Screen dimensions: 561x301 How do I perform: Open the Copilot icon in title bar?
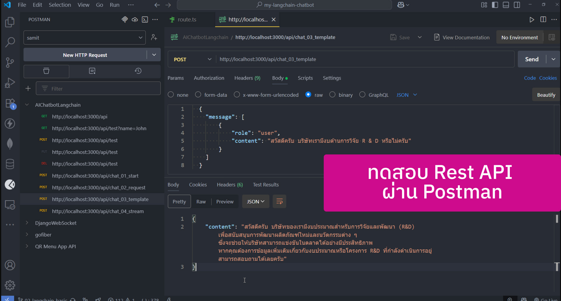coord(401,5)
